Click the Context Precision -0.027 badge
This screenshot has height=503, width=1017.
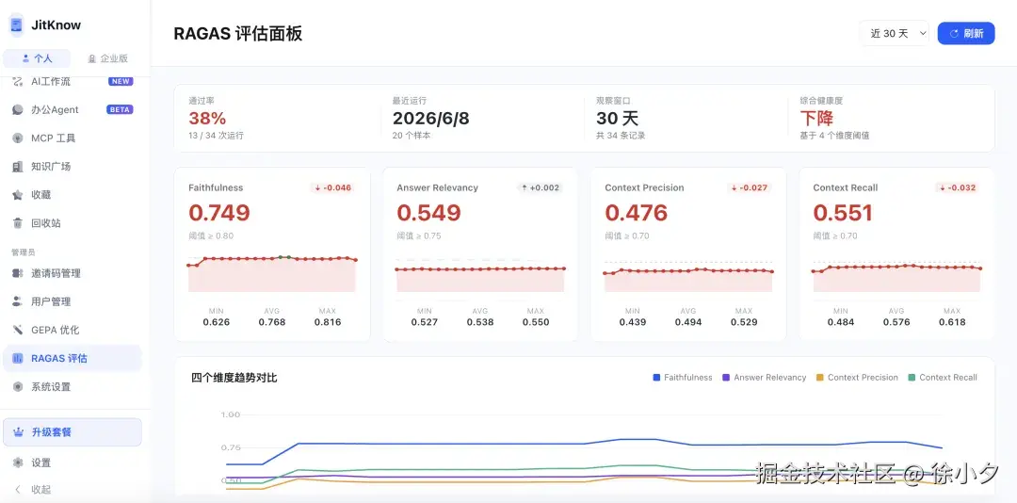click(x=750, y=188)
